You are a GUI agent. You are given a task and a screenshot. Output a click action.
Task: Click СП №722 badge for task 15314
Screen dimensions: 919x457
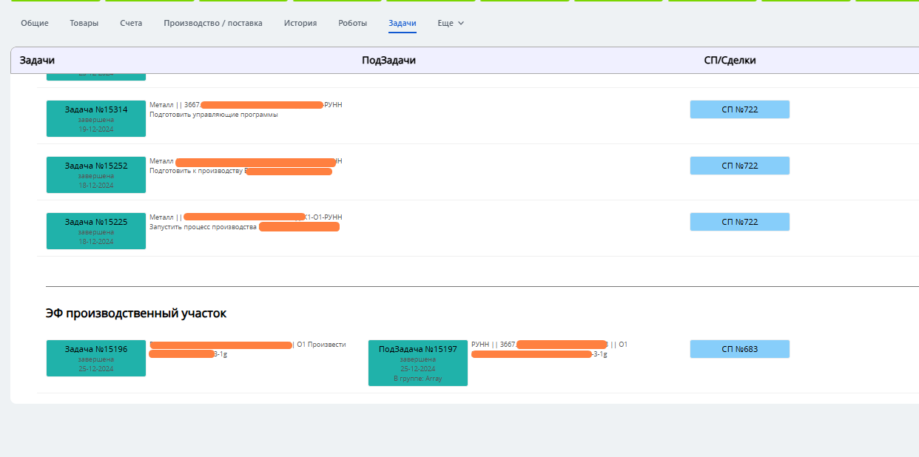[x=740, y=109]
